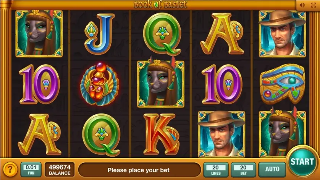This screenshot has width=320, height=180.
Task: Select the explorer symbol in the bottom row
Action: tap(221, 134)
